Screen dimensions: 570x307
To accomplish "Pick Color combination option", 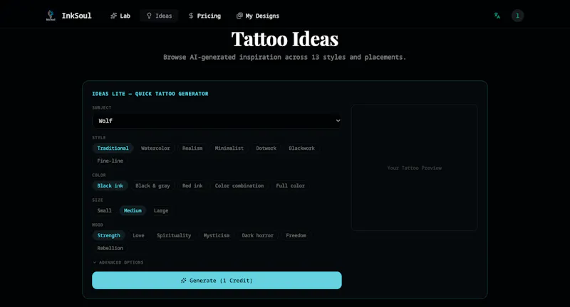I will coord(239,185).
